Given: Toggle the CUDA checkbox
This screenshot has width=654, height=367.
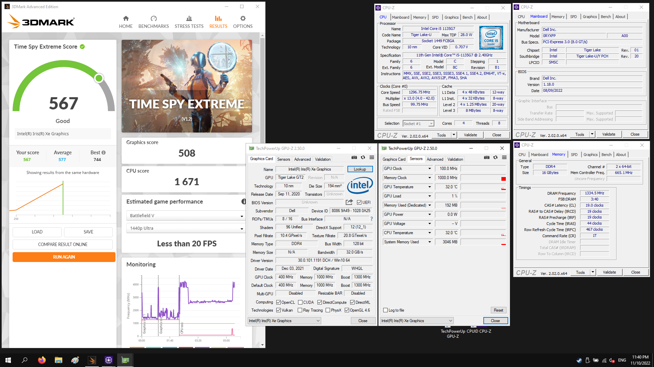Looking at the screenshot, I should click(300, 302).
